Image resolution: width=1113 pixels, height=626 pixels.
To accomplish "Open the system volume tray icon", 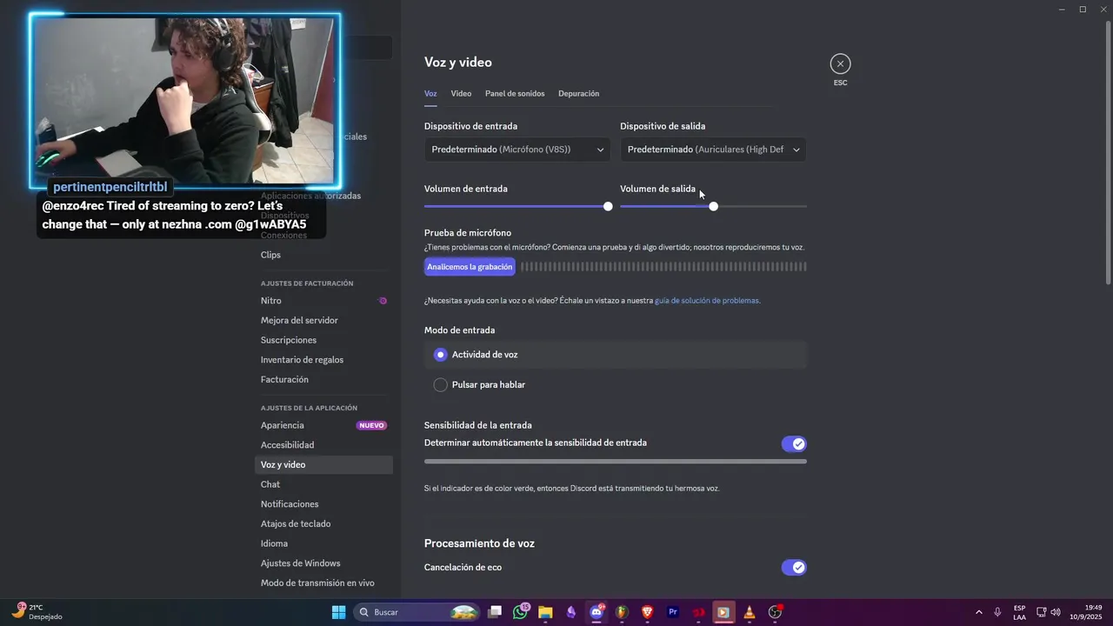I will tap(1056, 612).
